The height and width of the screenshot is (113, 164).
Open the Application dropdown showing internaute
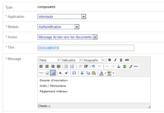click(62, 17)
